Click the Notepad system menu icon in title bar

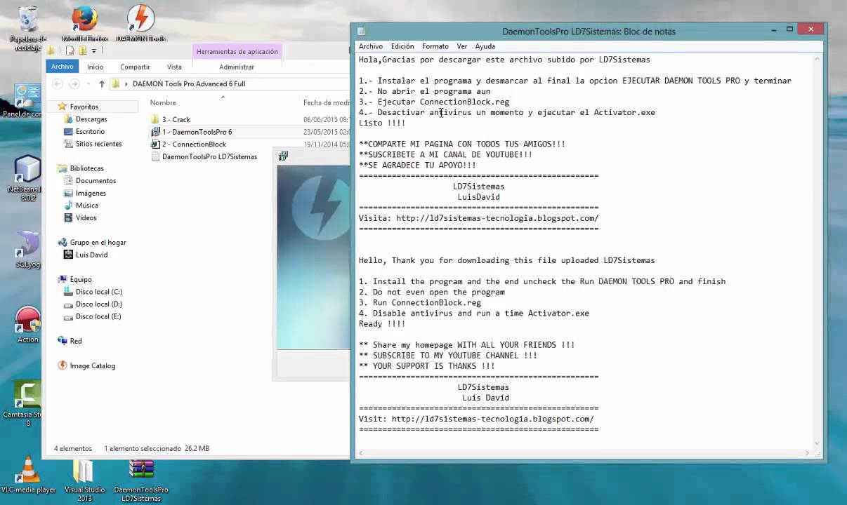point(360,32)
